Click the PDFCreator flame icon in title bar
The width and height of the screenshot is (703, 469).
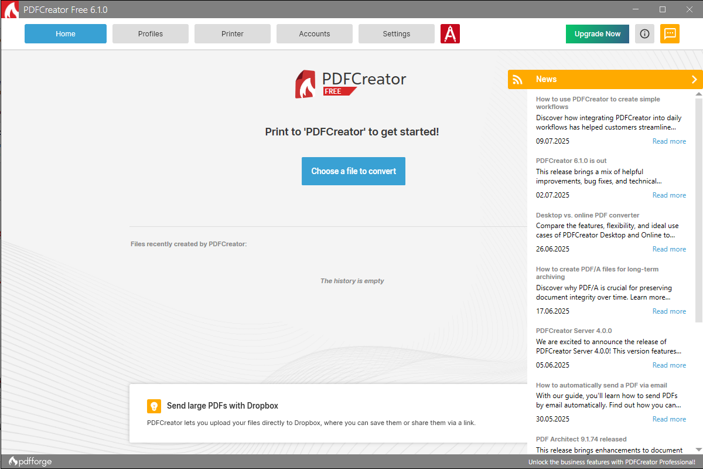click(11, 10)
